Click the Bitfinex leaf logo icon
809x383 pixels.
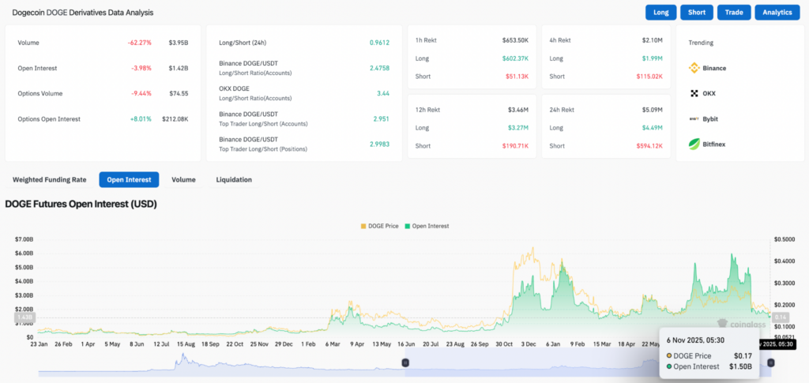pos(694,144)
